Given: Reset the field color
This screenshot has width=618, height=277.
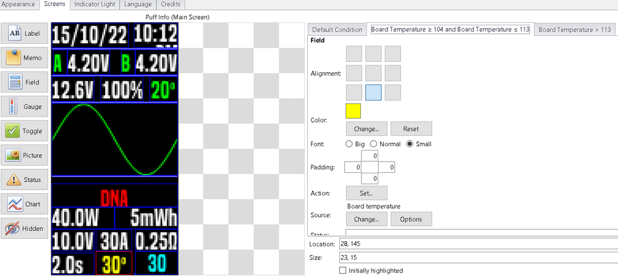Looking at the screenshot, I should tap(411, 129).
